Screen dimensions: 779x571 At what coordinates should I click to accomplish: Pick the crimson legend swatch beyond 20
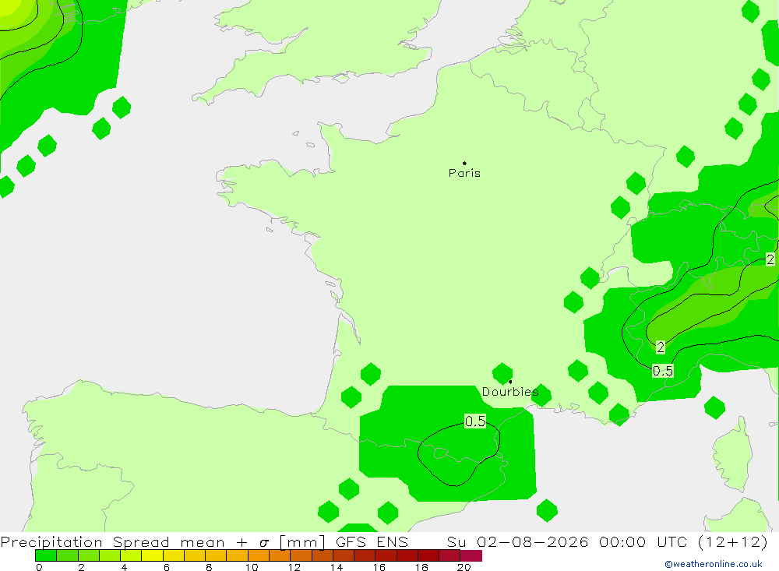pos(471,555)
